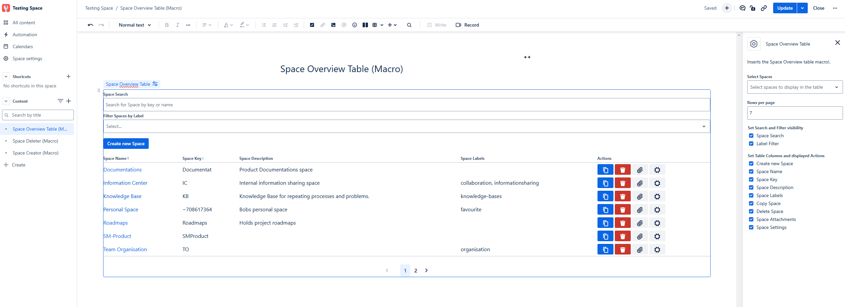Toggle the Copy Space checkbox
845x307 pixels.
point(751,203)
